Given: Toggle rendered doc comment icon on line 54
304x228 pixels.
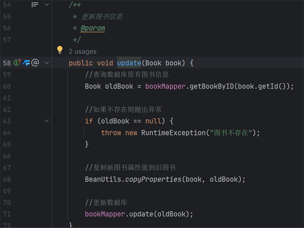Looking at the screenshot, I should (35, 4).
